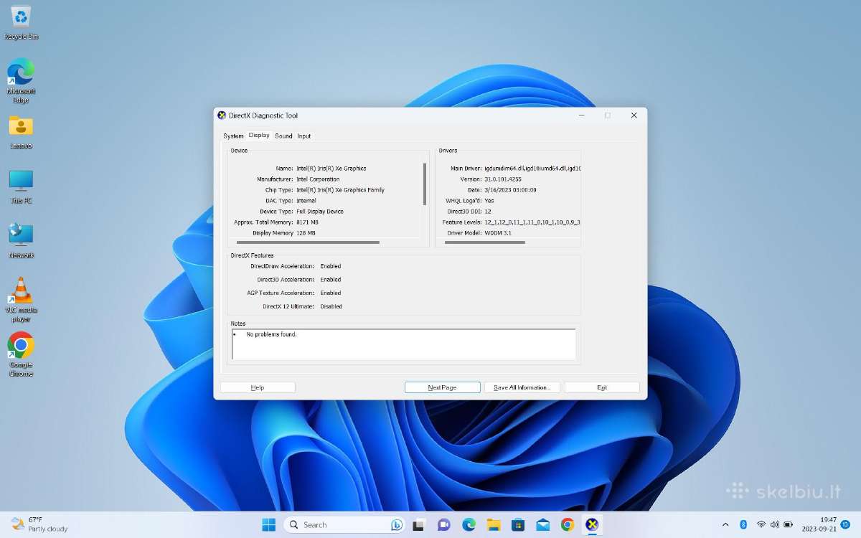Switch to the System tab
The image size is (861, 538).
point(233,136)
